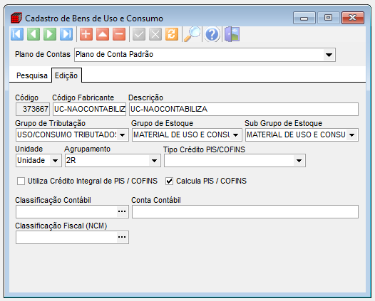This screenshot has height=301, width=375.
Task: Confirm changes with the checkmark icon
Action: point(139,34)
